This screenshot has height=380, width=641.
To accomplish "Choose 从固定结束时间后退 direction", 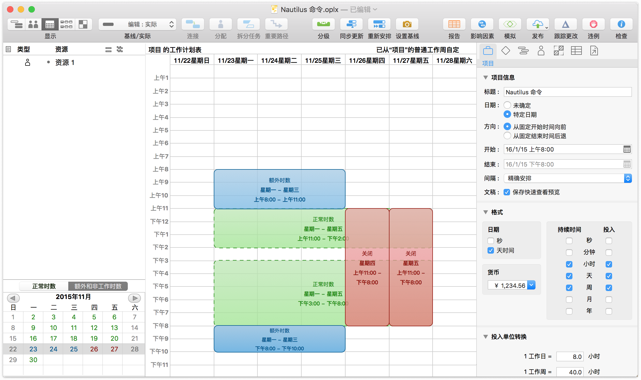I will point(507,136).
